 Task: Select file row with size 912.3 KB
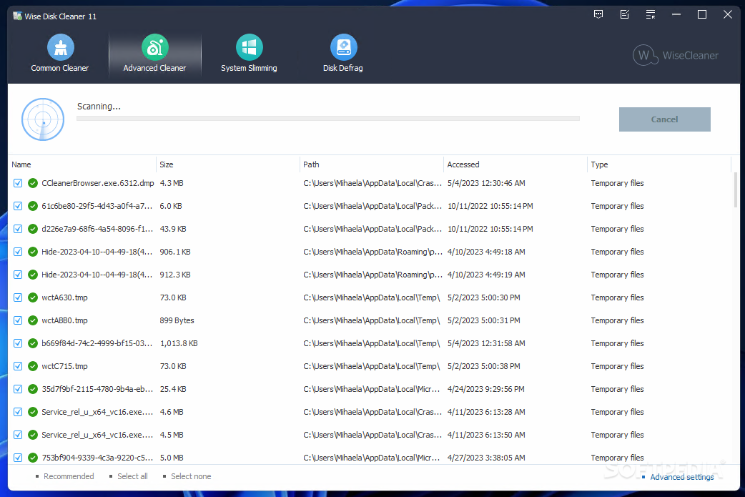pyautogui.click(x=370, y=274)
